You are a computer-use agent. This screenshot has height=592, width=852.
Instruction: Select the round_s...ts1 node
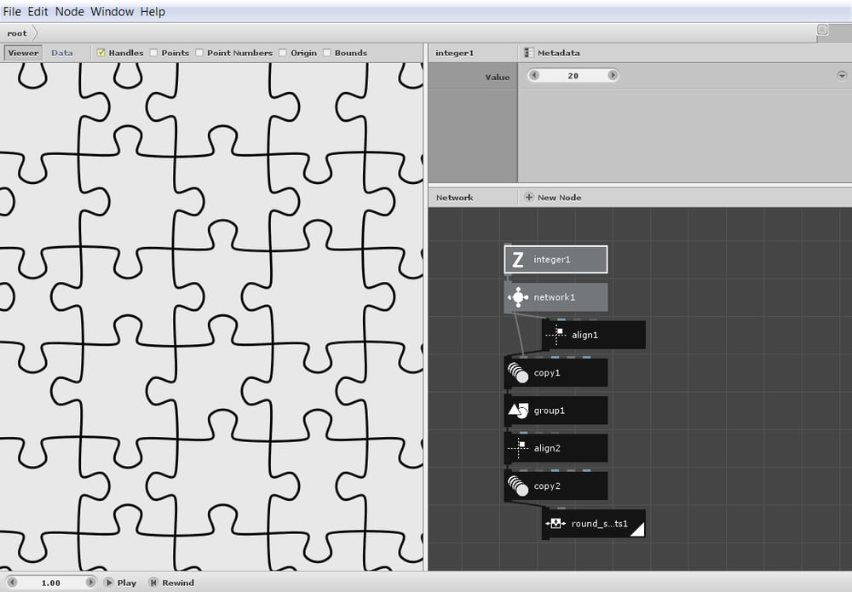tap(594, 524)
